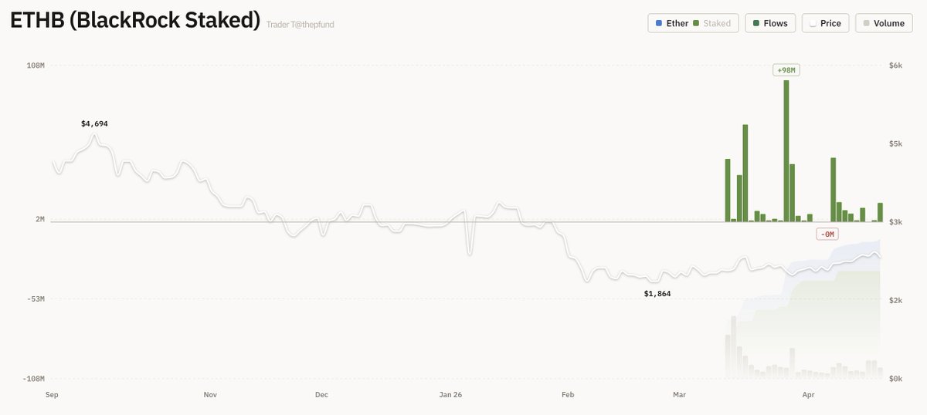927x415 pixels.
Task: Click the blue Ether legend square
Action: [658, 23]
